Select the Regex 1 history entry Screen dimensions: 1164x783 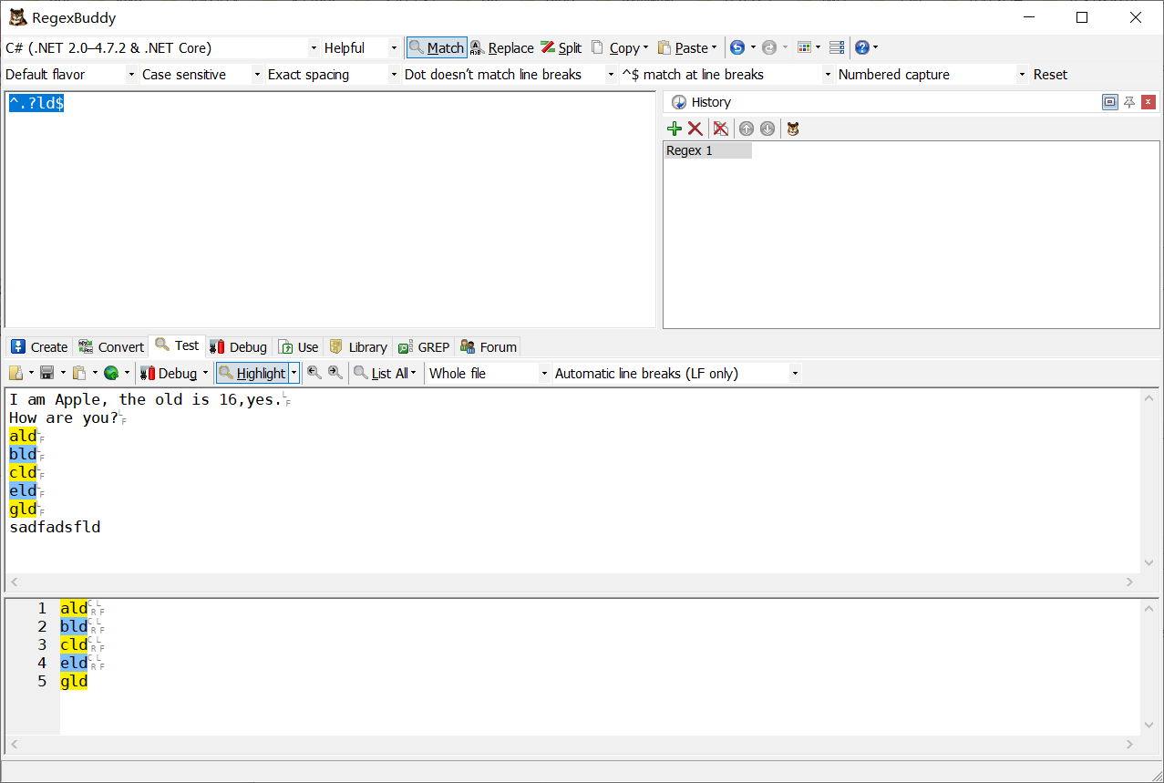[708, 150]
